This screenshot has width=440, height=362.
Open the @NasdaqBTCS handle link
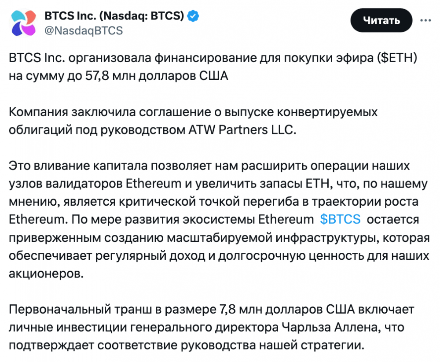(x=84, y=30)
